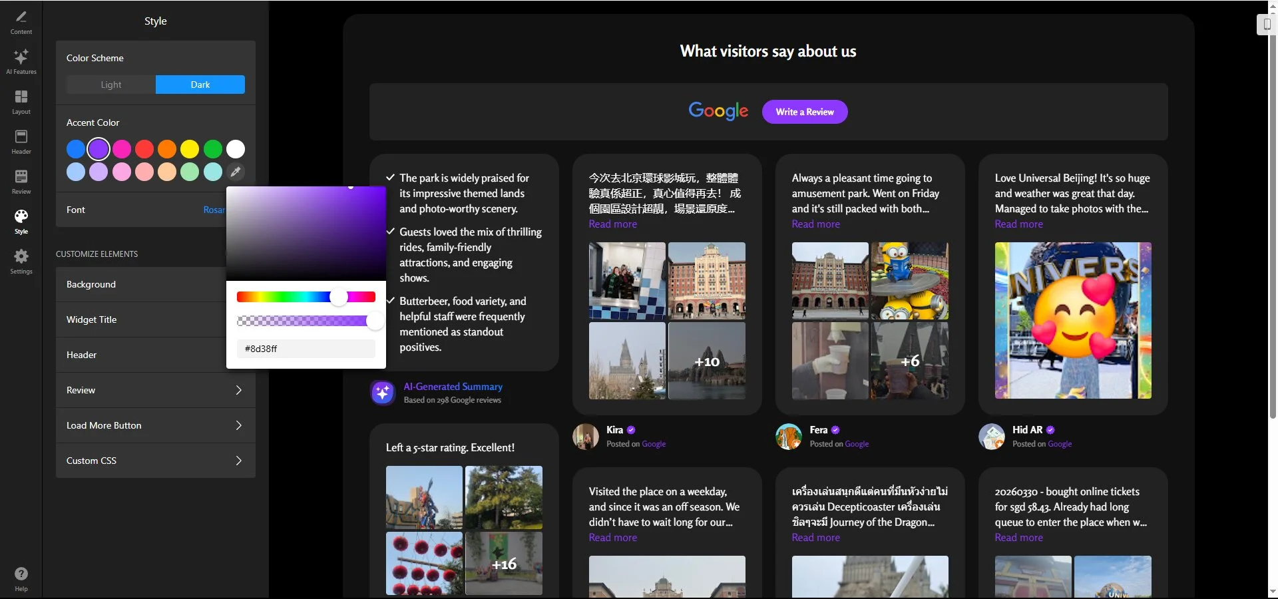Switch color scheme to Light
Image resolution: width=1278 pixels, height=599 pixels.
click(x=111, y=85)
